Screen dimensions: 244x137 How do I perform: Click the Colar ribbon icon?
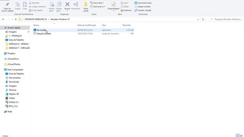24,6
